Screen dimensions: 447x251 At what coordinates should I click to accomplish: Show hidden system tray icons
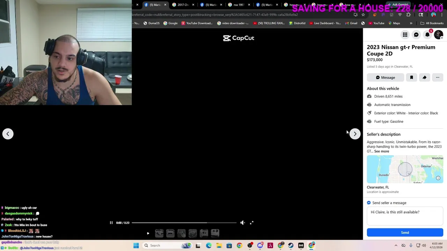[396, 245]
